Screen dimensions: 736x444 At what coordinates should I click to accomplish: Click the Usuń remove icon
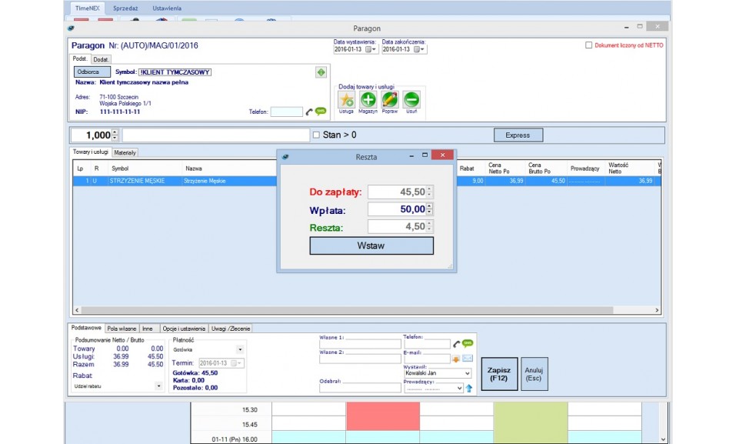411,99
